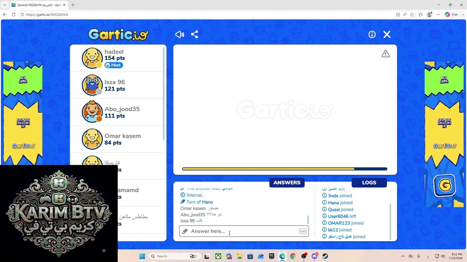Click the 'OMAR123 joined' log entry

[343, 223]
